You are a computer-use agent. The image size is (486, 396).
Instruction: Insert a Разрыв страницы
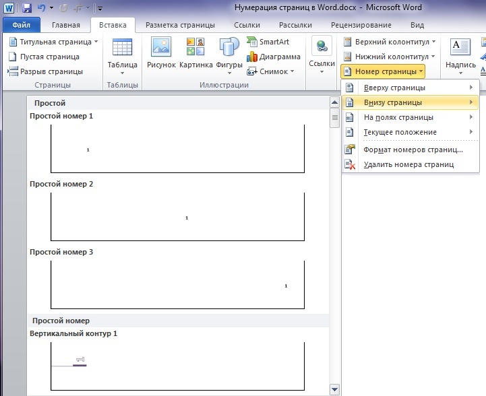point(46,71)
